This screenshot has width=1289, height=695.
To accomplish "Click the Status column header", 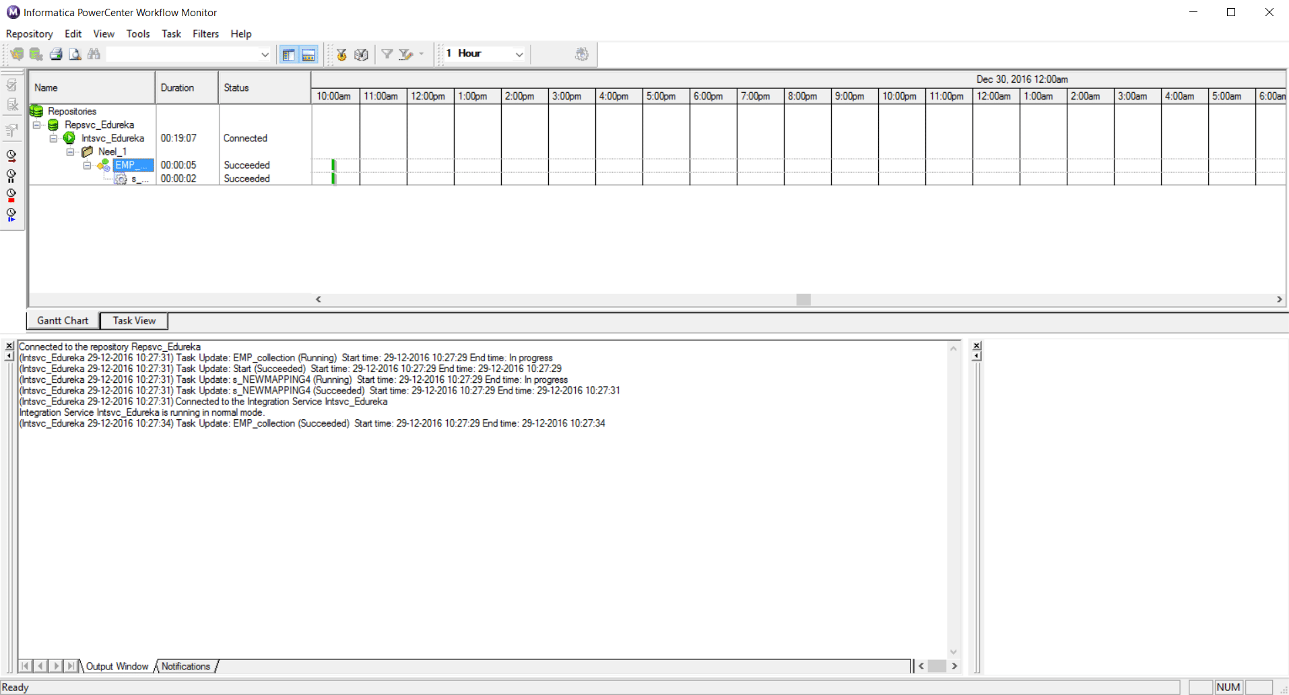I will (x=265, y=87).
